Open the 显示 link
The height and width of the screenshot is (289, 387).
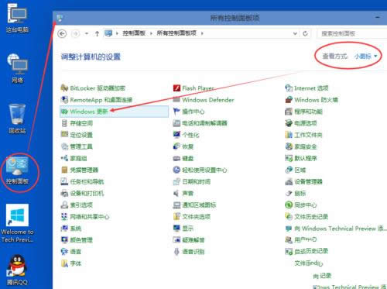[188, 229]
